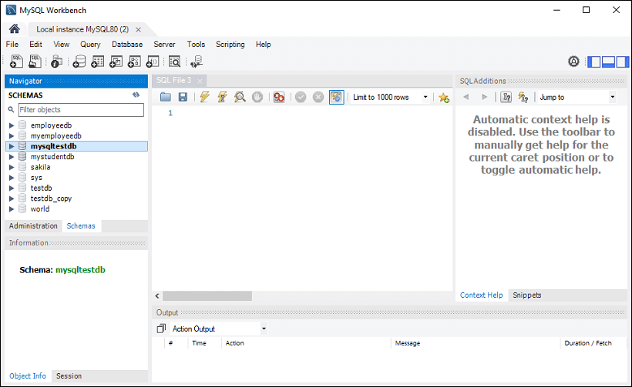Open a SQL script file in new tab

tap(35, 62)
